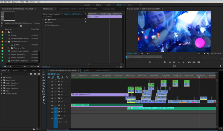Expand the Video Transitions folder
This screenshot has height=131, width=223.
point(2,88)
